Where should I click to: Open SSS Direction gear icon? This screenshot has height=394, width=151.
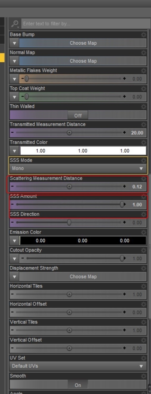click(x=143, y=214)
